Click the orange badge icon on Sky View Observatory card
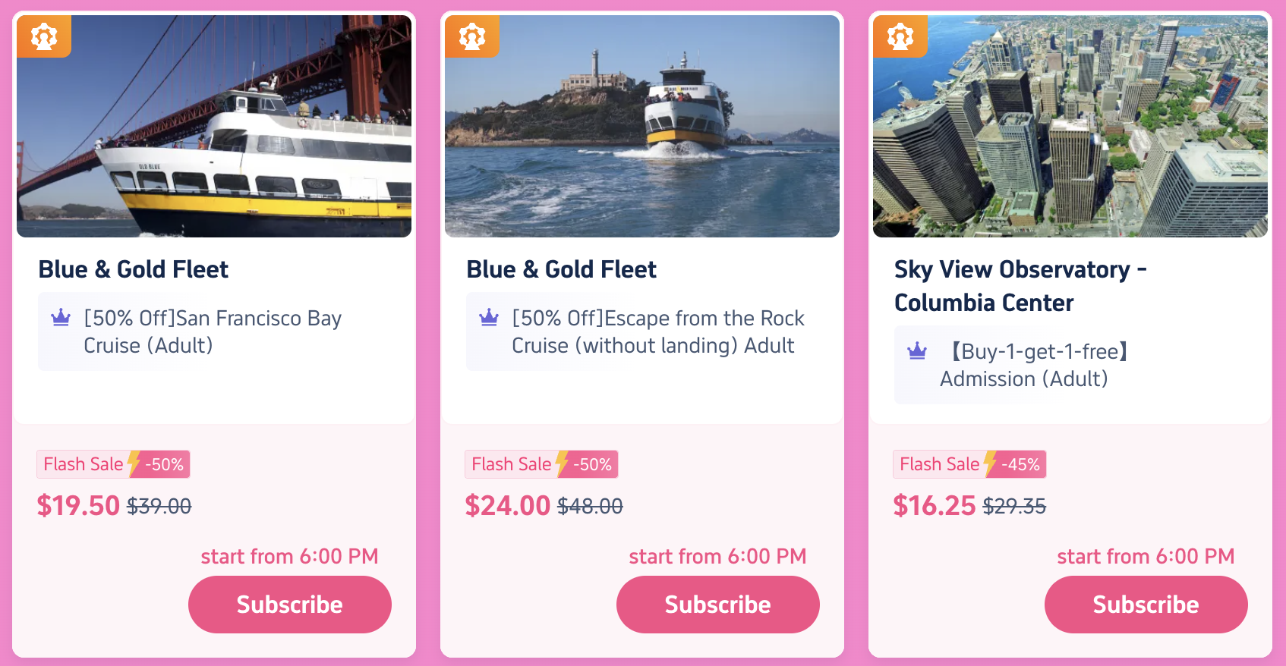 [900, 36]
